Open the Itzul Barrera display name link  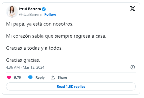30,9
